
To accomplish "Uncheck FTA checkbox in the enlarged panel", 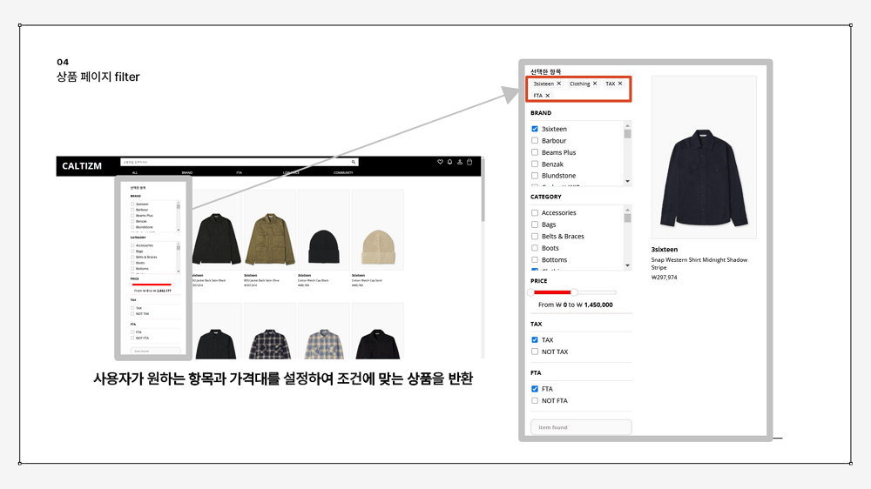I will pyautogui.click(x=535, y=389).
